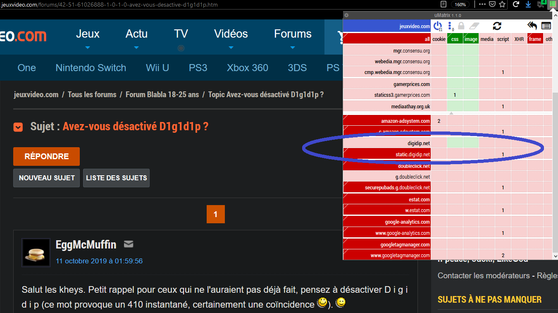Click the RÉPONDRE button
Viewport: 558px width, 313px height.
[x=46, y=156]
